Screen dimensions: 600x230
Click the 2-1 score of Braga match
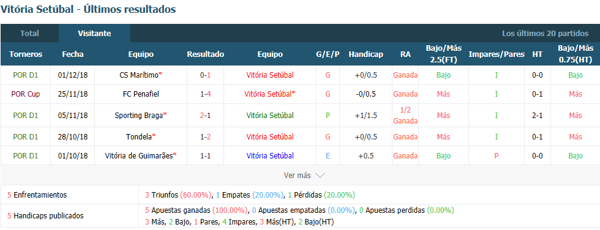(x=206, y=115)
